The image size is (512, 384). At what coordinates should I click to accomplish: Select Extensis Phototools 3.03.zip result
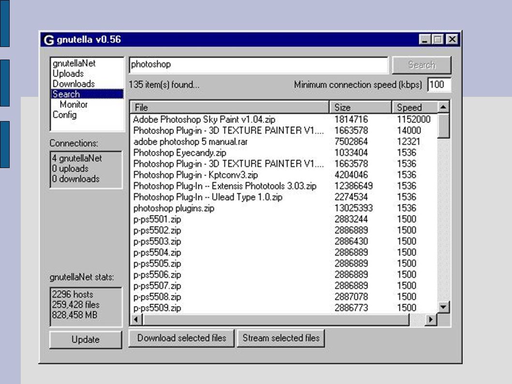tap(225, 186)
